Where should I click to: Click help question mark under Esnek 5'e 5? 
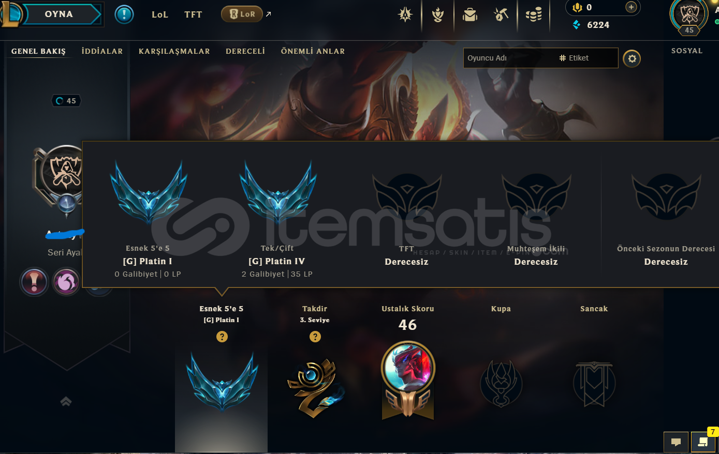222,337
